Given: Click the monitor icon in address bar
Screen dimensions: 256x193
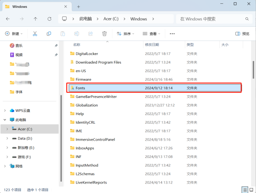Looking at the screenshot, I should 64,18.
